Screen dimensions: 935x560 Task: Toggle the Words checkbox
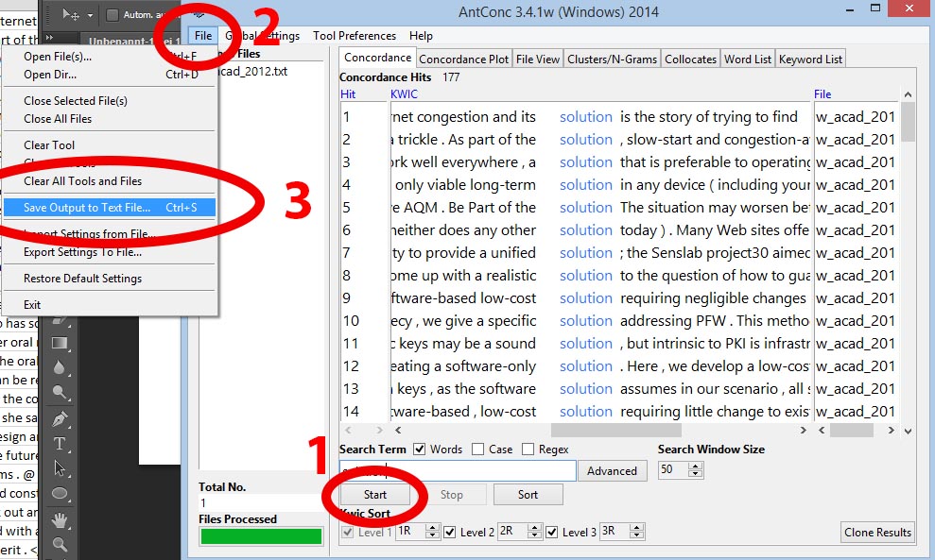tap(420, 450)
